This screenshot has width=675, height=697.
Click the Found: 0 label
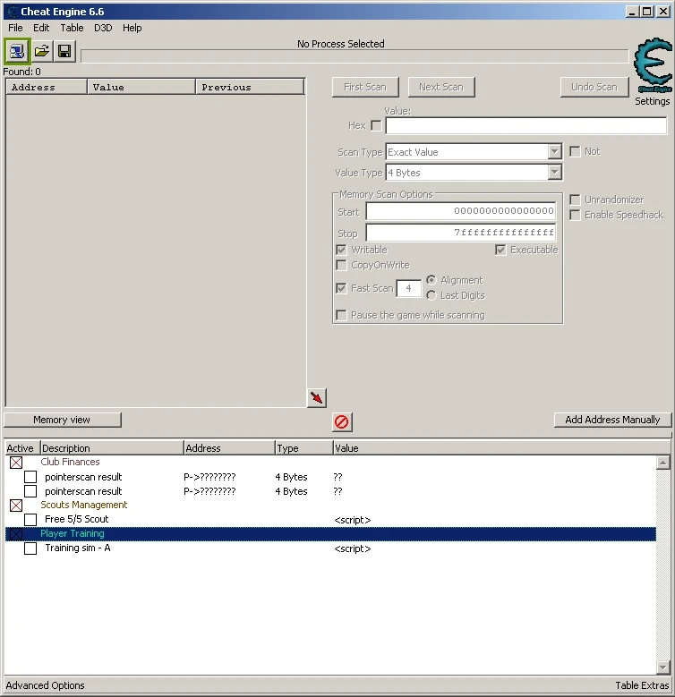[x=21, y=72]
